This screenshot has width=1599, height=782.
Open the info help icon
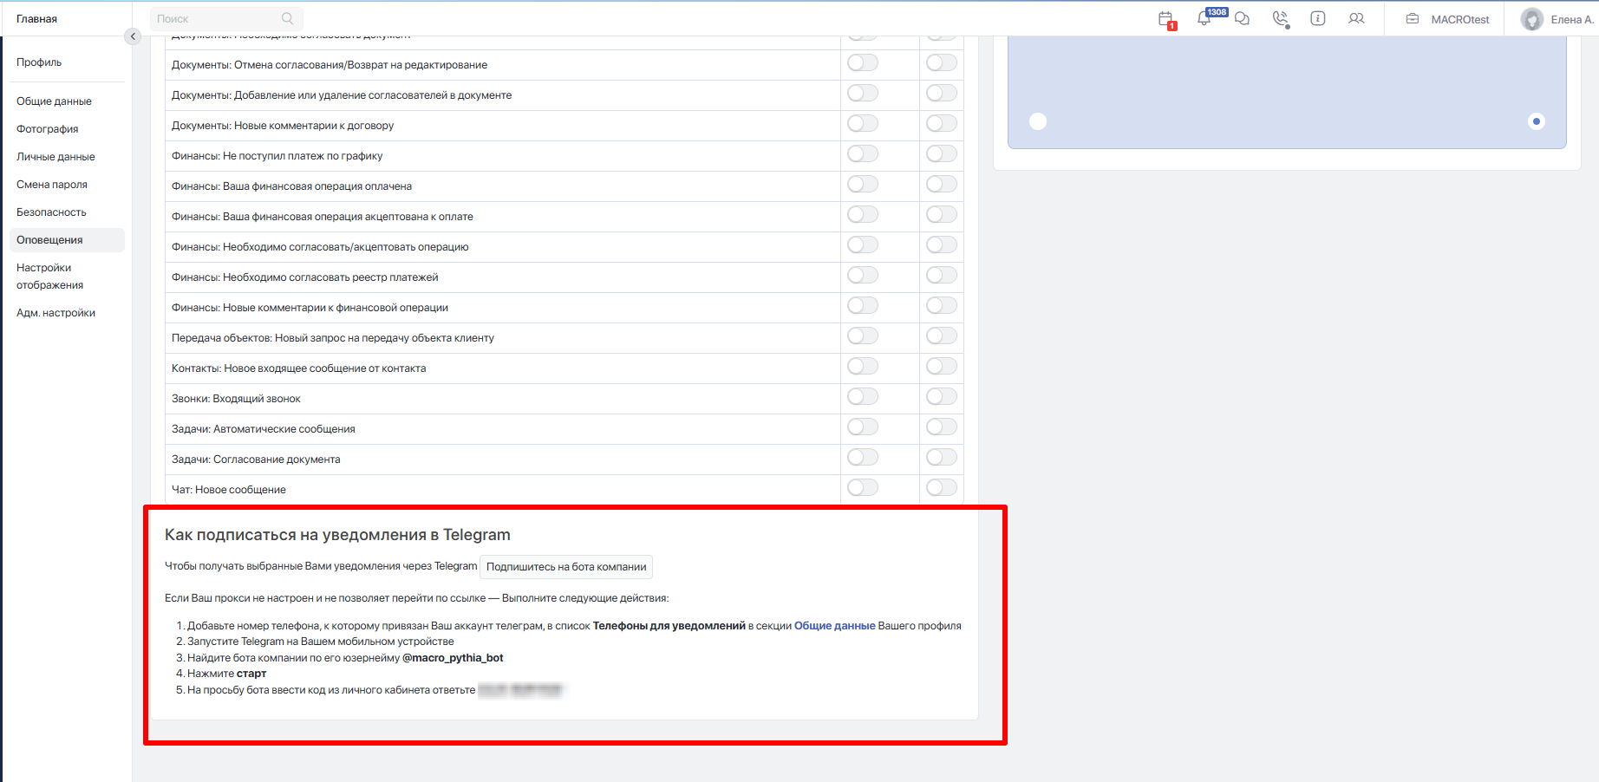(1317, 19)
